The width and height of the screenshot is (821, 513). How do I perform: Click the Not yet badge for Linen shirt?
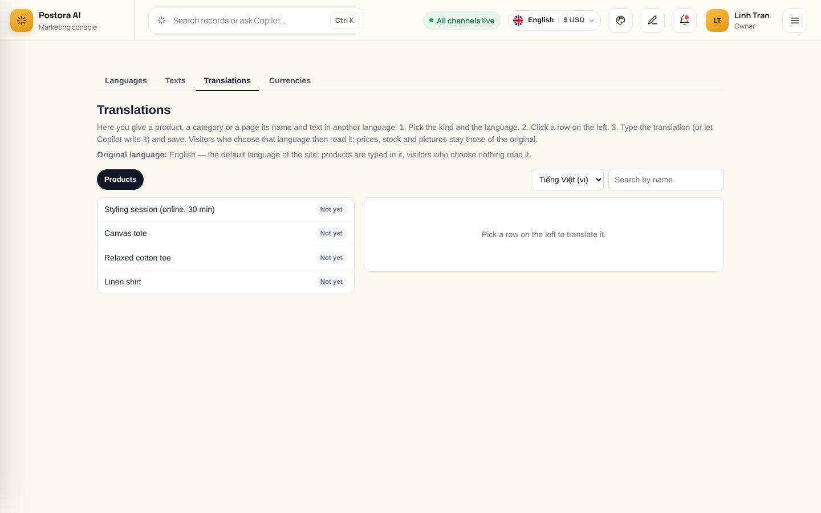click(331, 282)
